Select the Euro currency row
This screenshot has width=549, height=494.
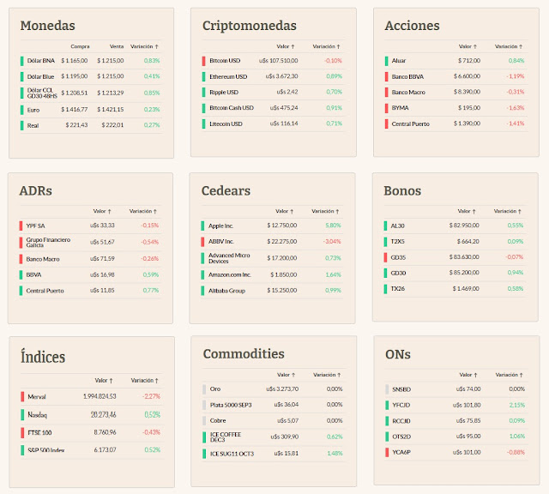click(90, 110)
